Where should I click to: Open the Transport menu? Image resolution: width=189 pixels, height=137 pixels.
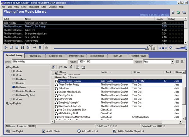tap(34, 7)
